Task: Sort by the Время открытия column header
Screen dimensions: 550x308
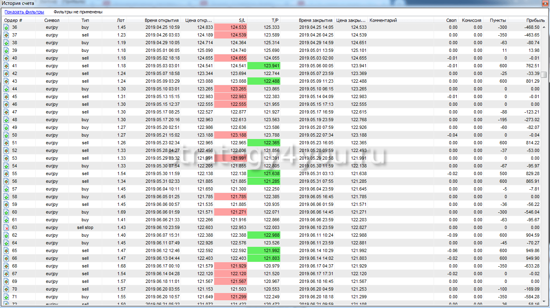Action: pyautogui.click(x=161, y=20)
